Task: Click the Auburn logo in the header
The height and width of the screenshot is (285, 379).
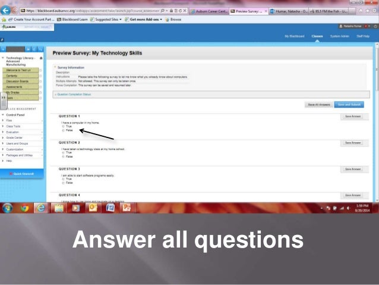Action: pyautogui.click(x=9, y=27)
